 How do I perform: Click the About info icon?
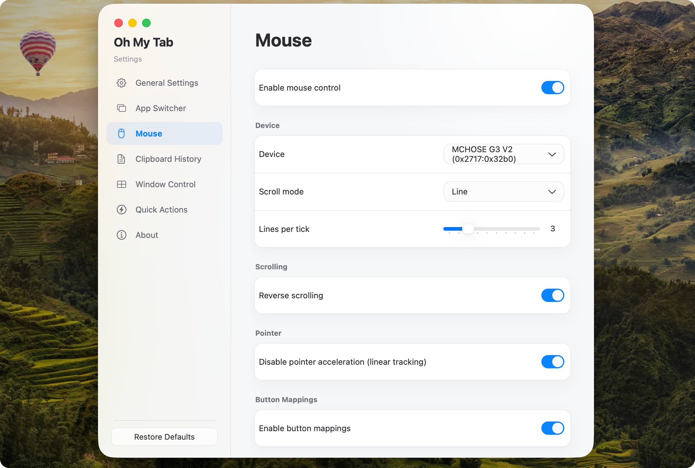click(x=121, y=235)
